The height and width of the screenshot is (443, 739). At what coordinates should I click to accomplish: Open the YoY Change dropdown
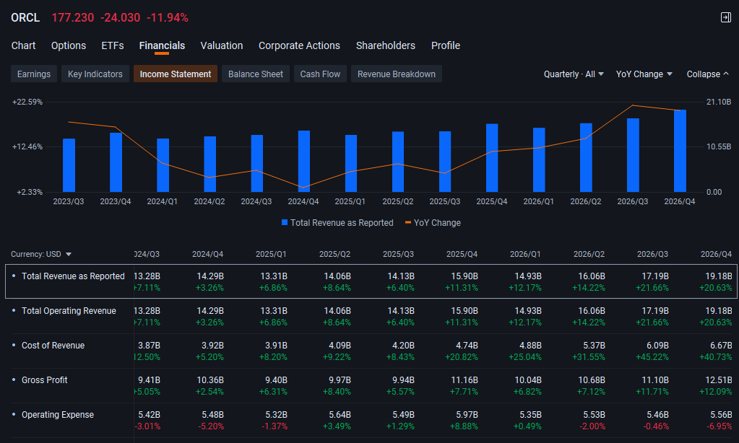[644, 74]
